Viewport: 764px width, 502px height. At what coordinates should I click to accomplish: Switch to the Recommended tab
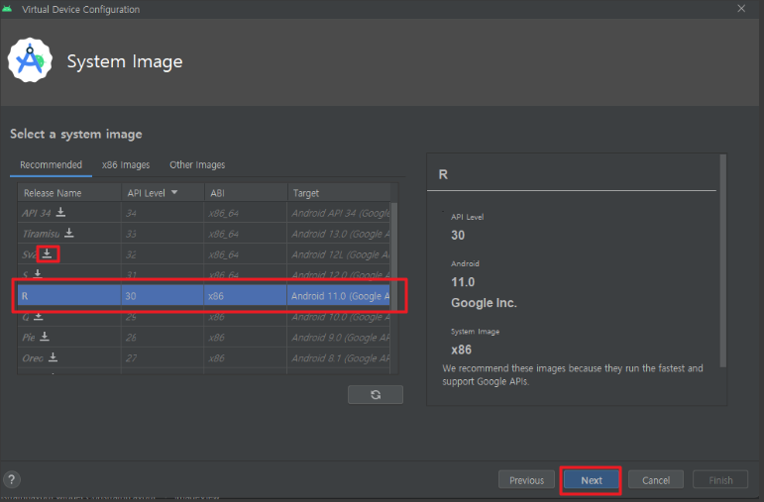click(51, 164)
